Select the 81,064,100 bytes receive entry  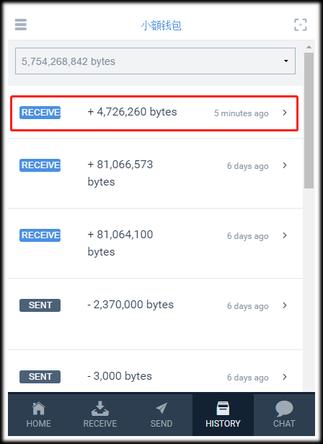coord(155,243)
